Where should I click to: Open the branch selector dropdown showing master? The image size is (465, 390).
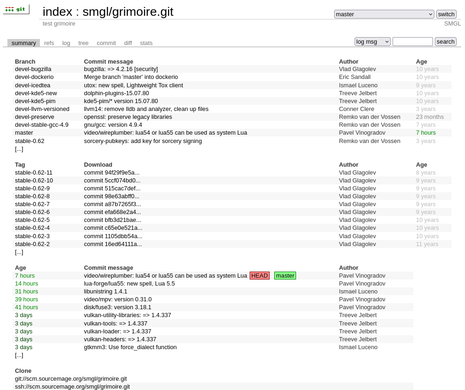click(384, 14)
